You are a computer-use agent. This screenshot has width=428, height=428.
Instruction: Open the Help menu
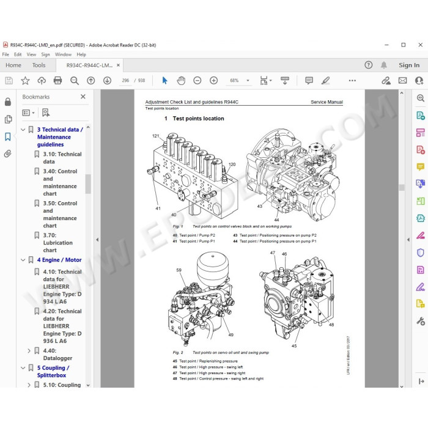point(81,54)
